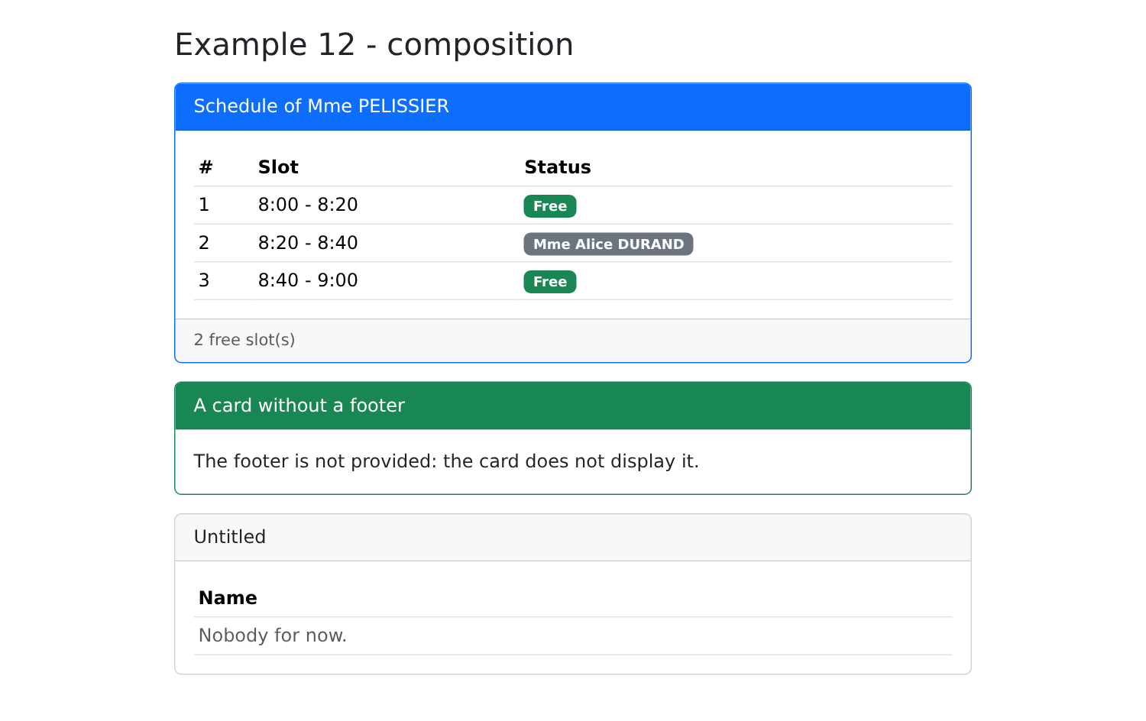Click the 'Example 12 - composition' heading
This screenshot has height=721, width=1146.
point(374,44)
